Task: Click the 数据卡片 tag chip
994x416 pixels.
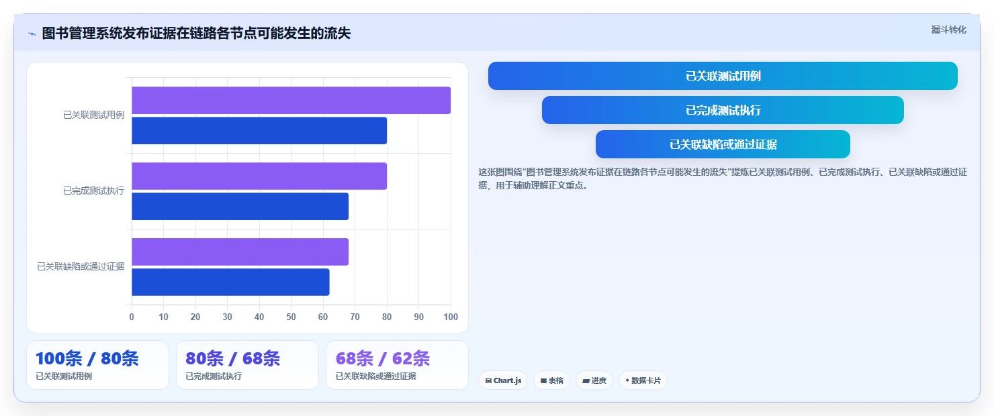Action: pyautogui.click(x=643, y=380)
